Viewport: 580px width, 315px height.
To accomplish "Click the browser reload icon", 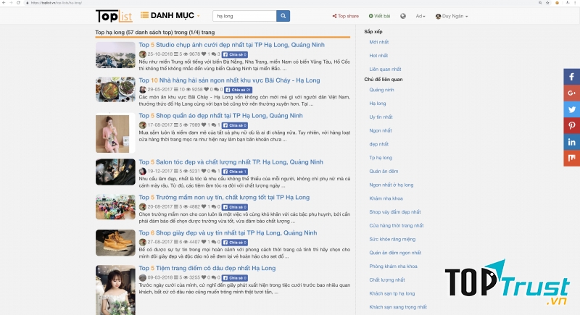I will click(18, 3).
